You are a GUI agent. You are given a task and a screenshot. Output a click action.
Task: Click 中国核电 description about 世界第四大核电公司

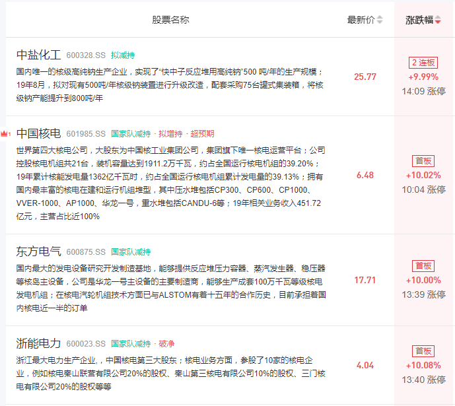pos(170,184)
